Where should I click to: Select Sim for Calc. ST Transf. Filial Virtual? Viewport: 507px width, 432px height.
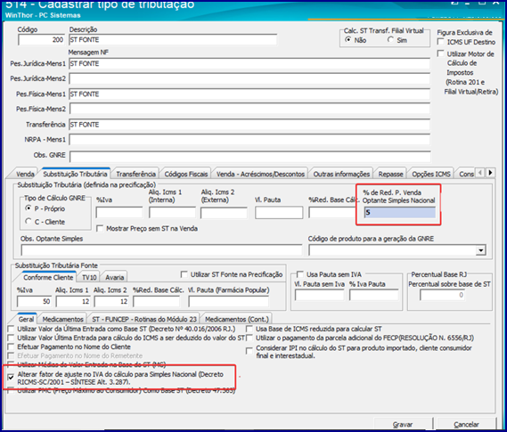(391, 40)
